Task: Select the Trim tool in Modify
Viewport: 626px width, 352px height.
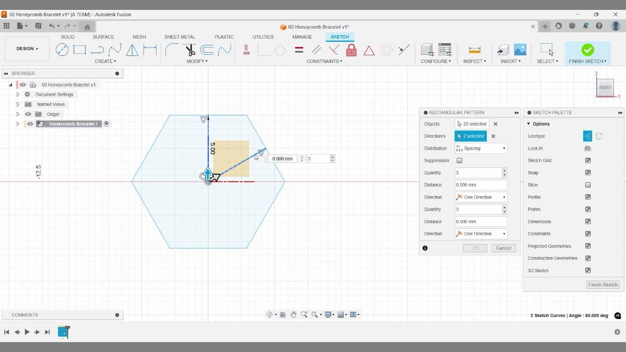Action: [x=190, y=50]
